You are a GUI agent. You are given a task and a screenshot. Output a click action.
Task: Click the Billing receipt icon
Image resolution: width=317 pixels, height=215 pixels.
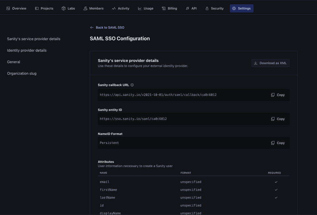163,8
